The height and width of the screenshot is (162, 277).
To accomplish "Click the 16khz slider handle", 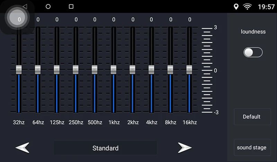I will coord(189,70).
